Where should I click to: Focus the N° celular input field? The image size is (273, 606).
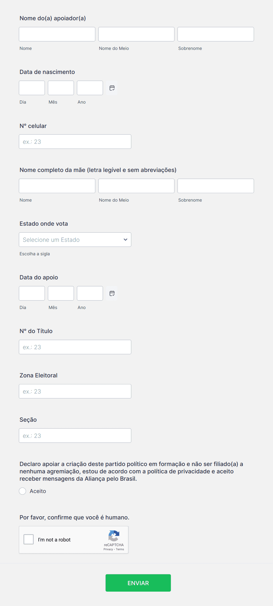[75, 142]
